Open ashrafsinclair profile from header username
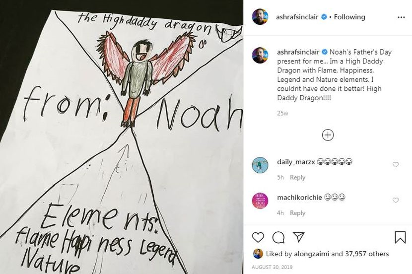412x274 pixels. pos(297,17)
